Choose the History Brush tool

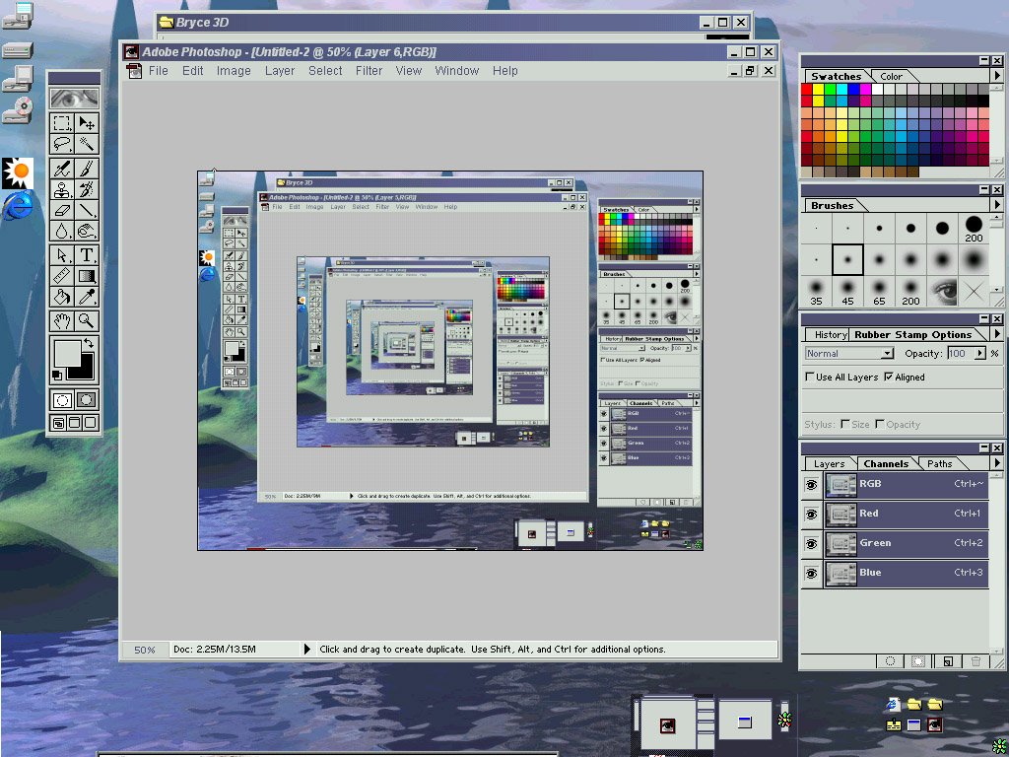(x=87, y=189)
